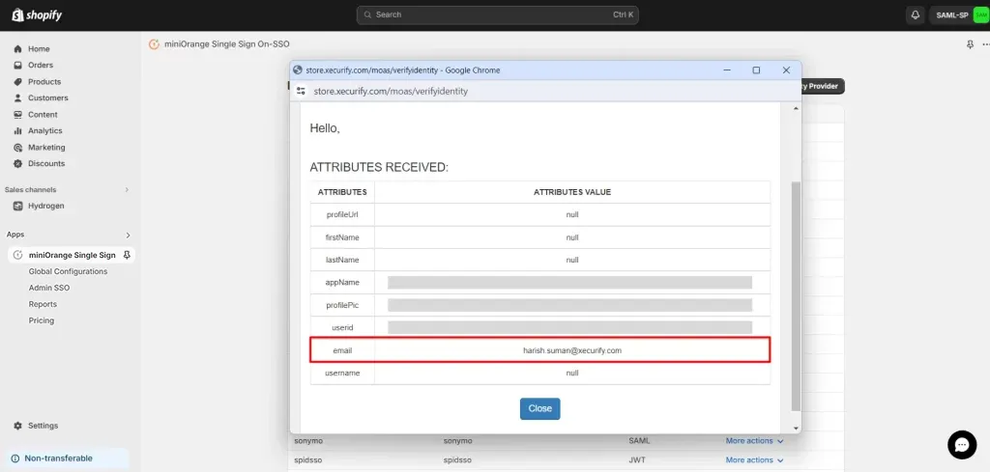Click the appName attribute cell
This screenshot has width=990, height=472.
pyautogui.click(x=342, y=282)
